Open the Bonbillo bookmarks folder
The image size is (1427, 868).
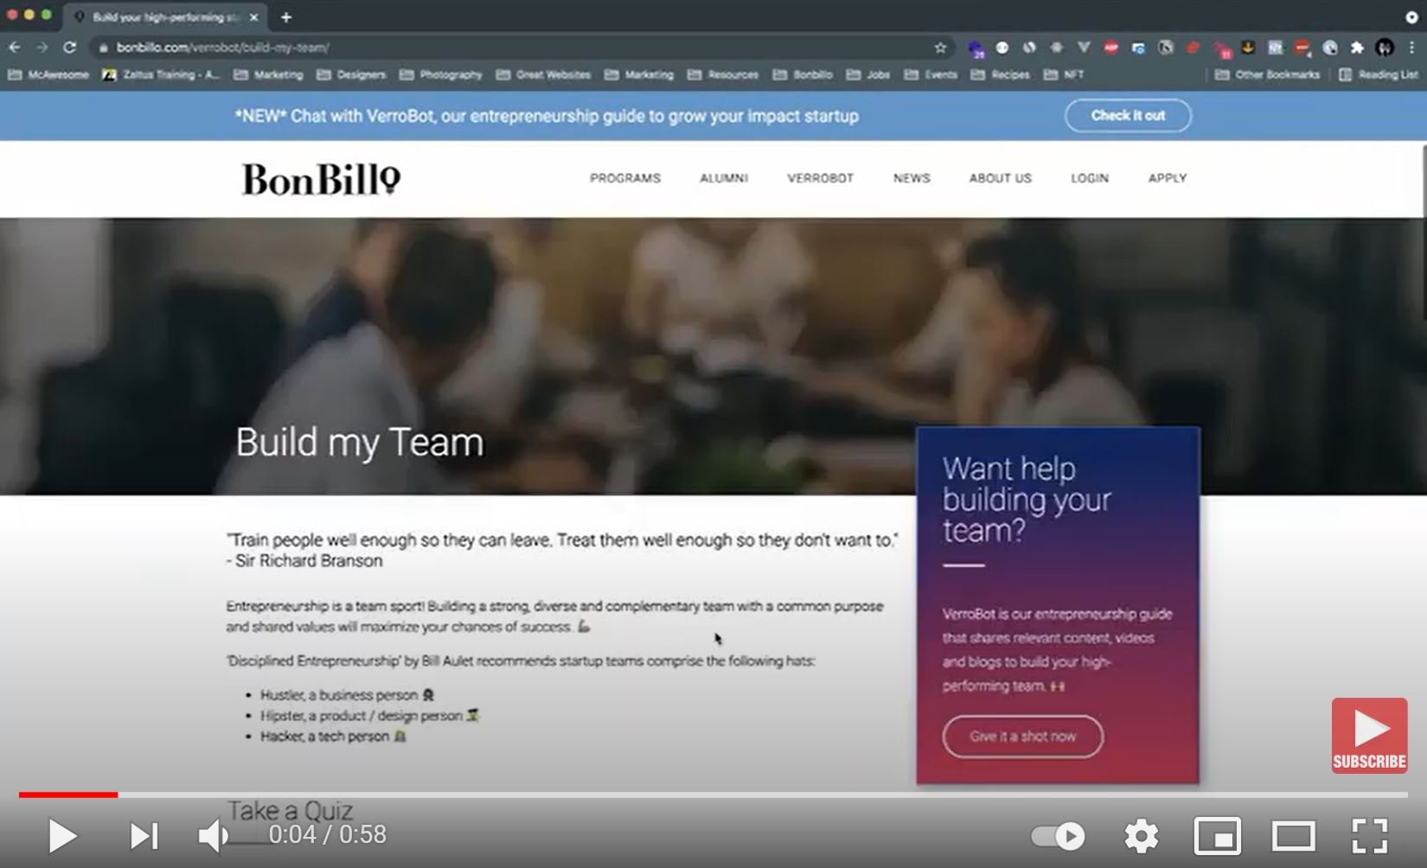pos(803,74)
